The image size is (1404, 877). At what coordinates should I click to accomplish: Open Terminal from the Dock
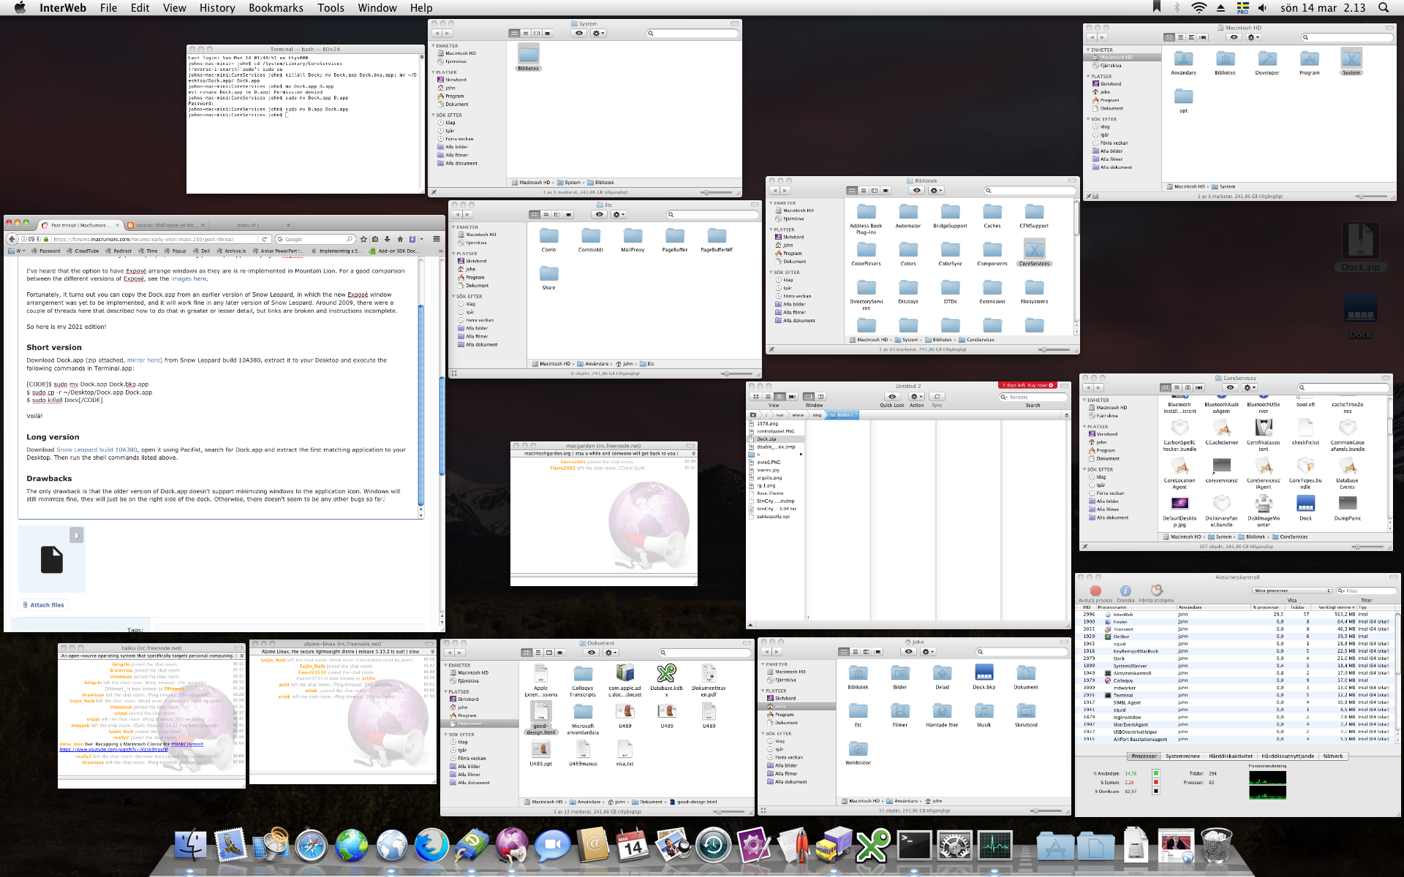[x=913, y=846]
